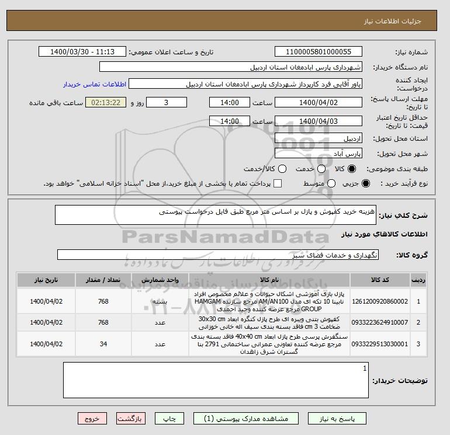
Task: Open اطلاعات تماس خریدار link
Action: point(95,84)
